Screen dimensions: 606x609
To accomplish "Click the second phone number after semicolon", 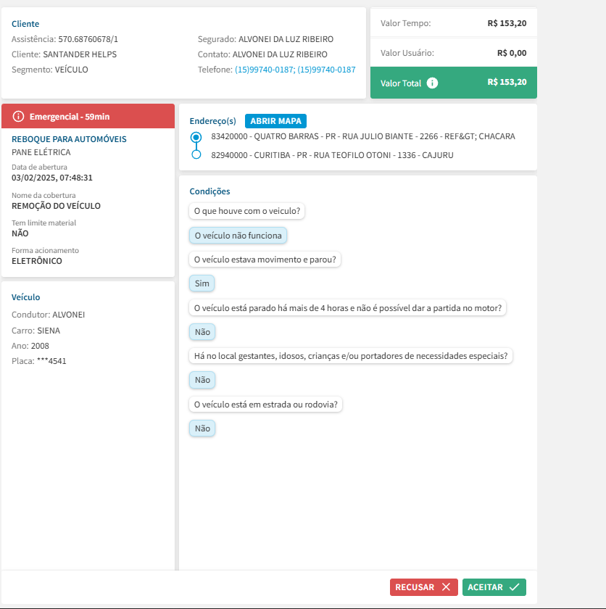I will click(326, 70).
